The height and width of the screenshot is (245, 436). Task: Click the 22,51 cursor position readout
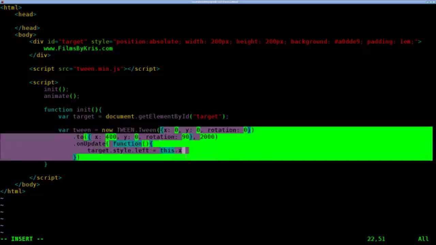pyautogui.click(x=376, y=239)
